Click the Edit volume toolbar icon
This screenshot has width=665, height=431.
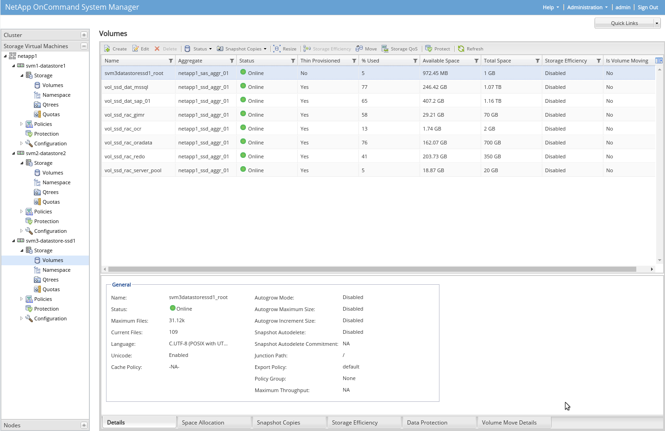[x=135, y=49]
